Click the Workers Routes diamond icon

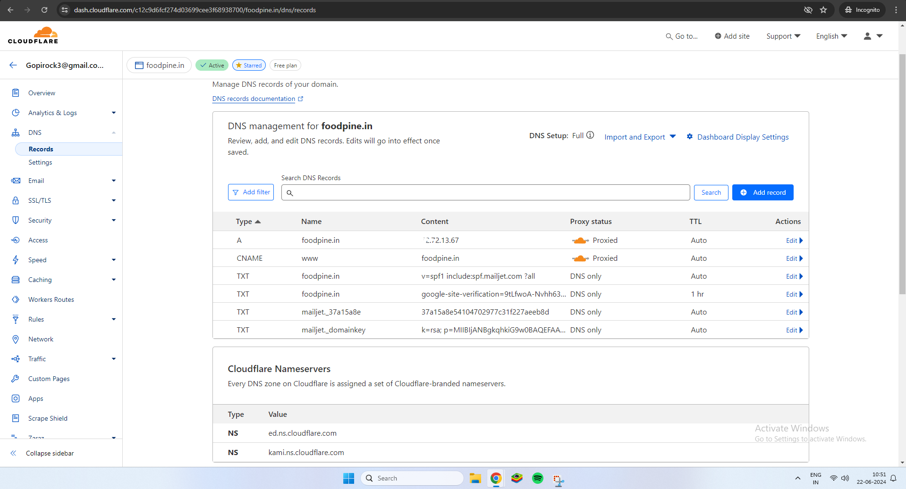pyautogui.click(x=16, y=299)
